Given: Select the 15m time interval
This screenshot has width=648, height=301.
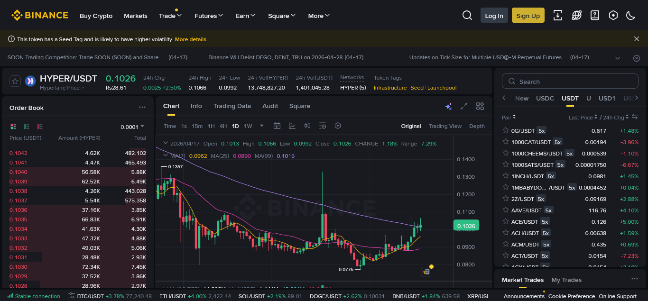Looking at the screenshot, I should [x=197, y=126].
